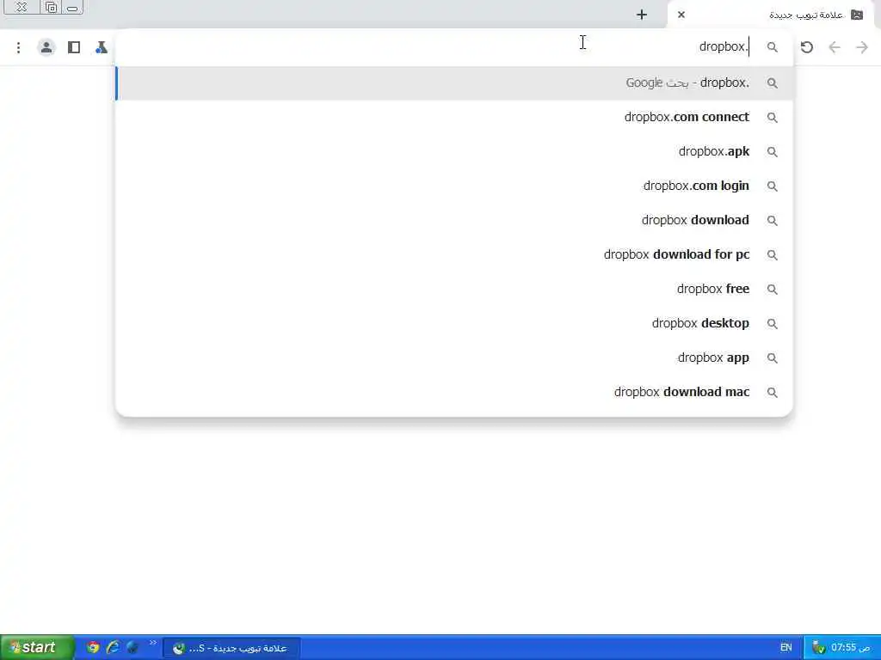Open the profile avatar button
881x660 pixels.
tap(46, 48)
